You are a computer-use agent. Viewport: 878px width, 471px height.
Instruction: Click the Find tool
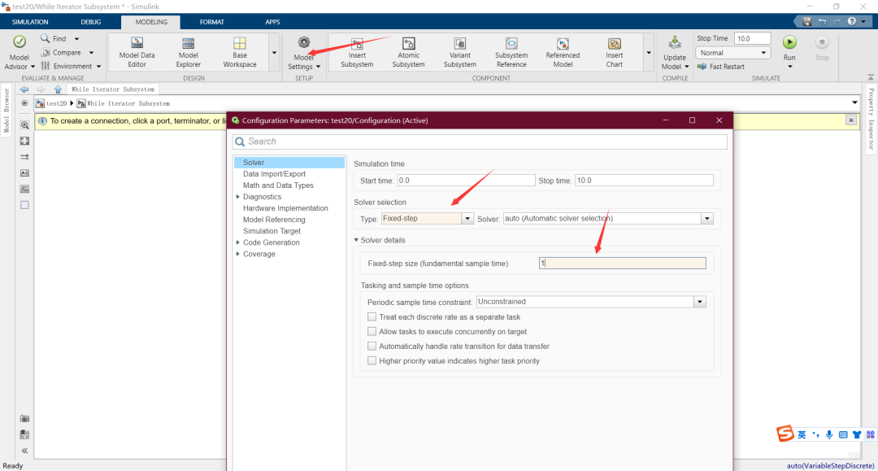(x=53, y=39)
